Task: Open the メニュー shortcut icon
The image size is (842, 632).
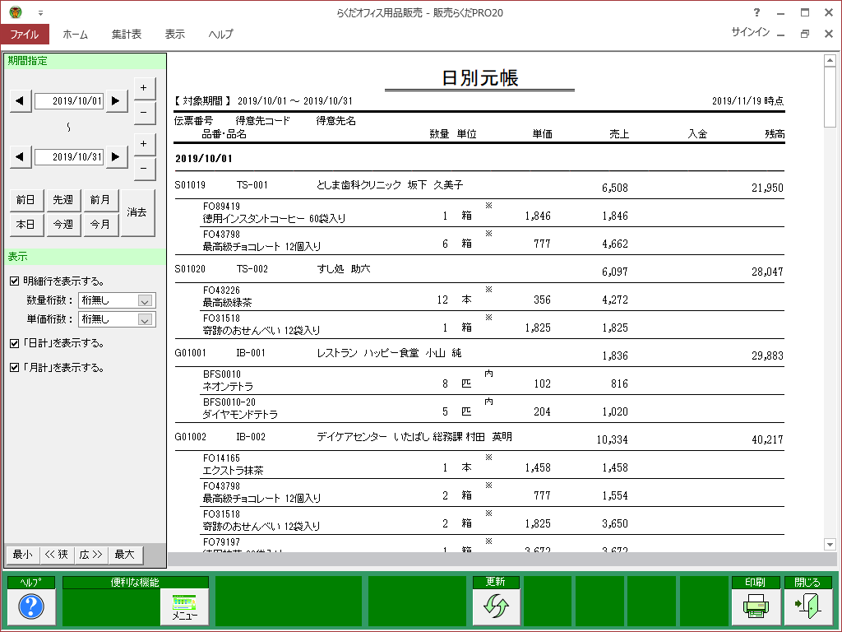Action: click(184, 606)
